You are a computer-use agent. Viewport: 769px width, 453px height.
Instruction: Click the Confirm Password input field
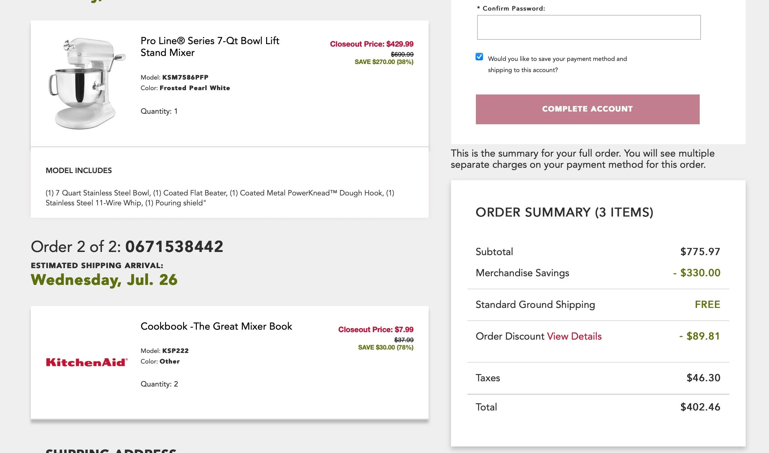pos(589,27)
